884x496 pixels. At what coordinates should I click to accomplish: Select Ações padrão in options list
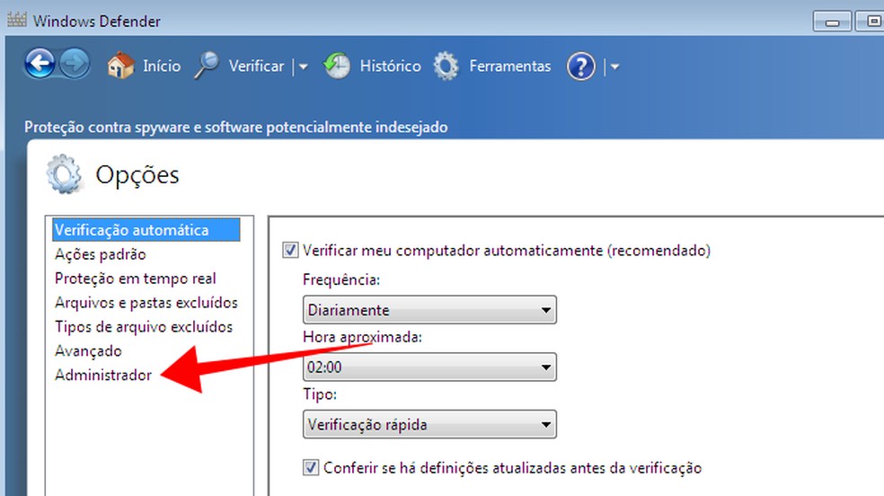(x=101, y=254)
